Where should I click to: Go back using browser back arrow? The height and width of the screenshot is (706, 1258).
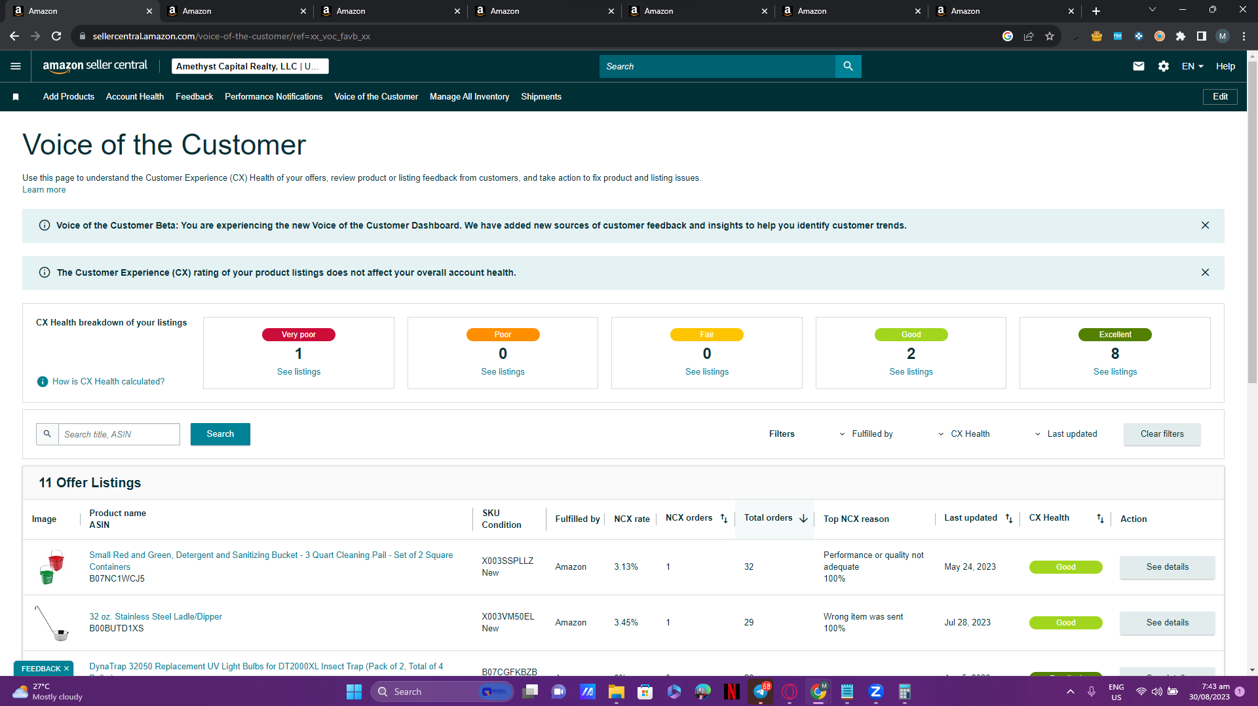coord(14,36)
